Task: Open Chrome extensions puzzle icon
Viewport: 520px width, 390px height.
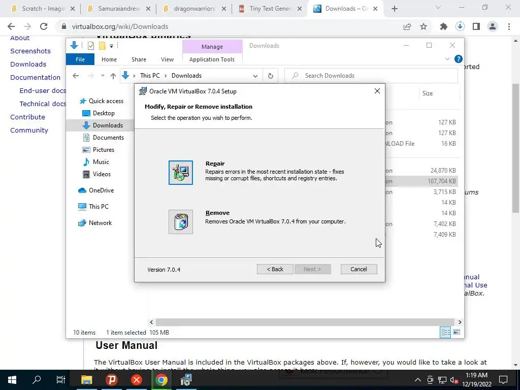Action: pyautogui.click(x=443, y=26)
